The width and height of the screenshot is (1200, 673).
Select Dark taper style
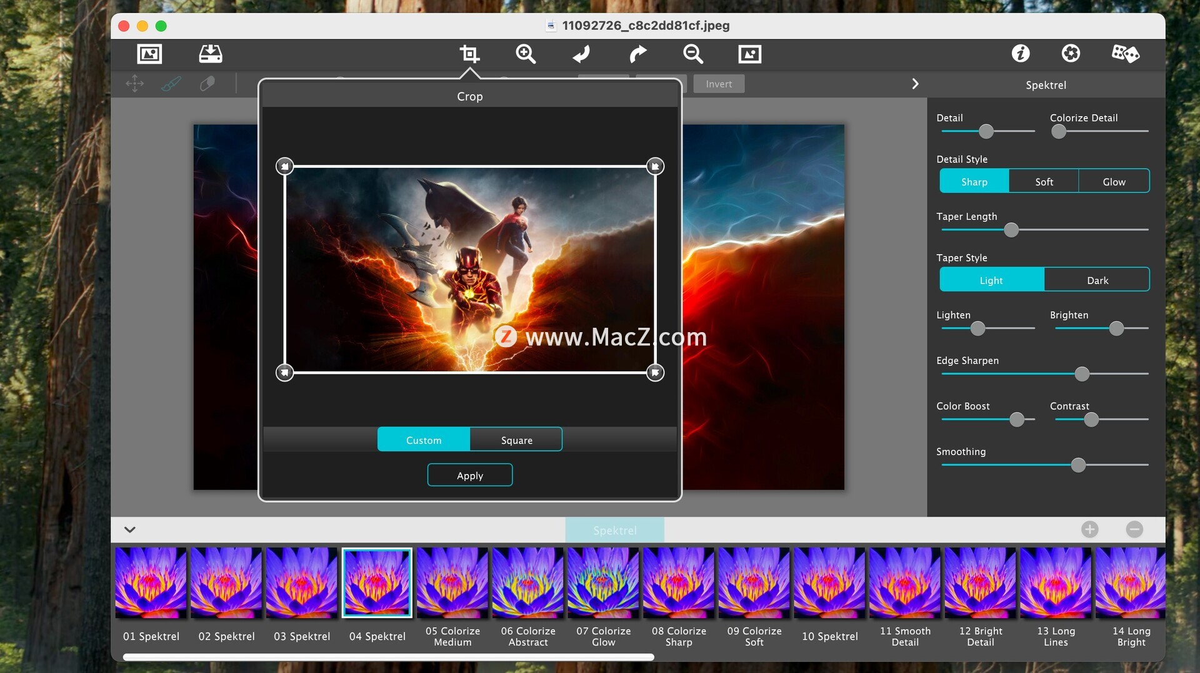click(1097, 280)
